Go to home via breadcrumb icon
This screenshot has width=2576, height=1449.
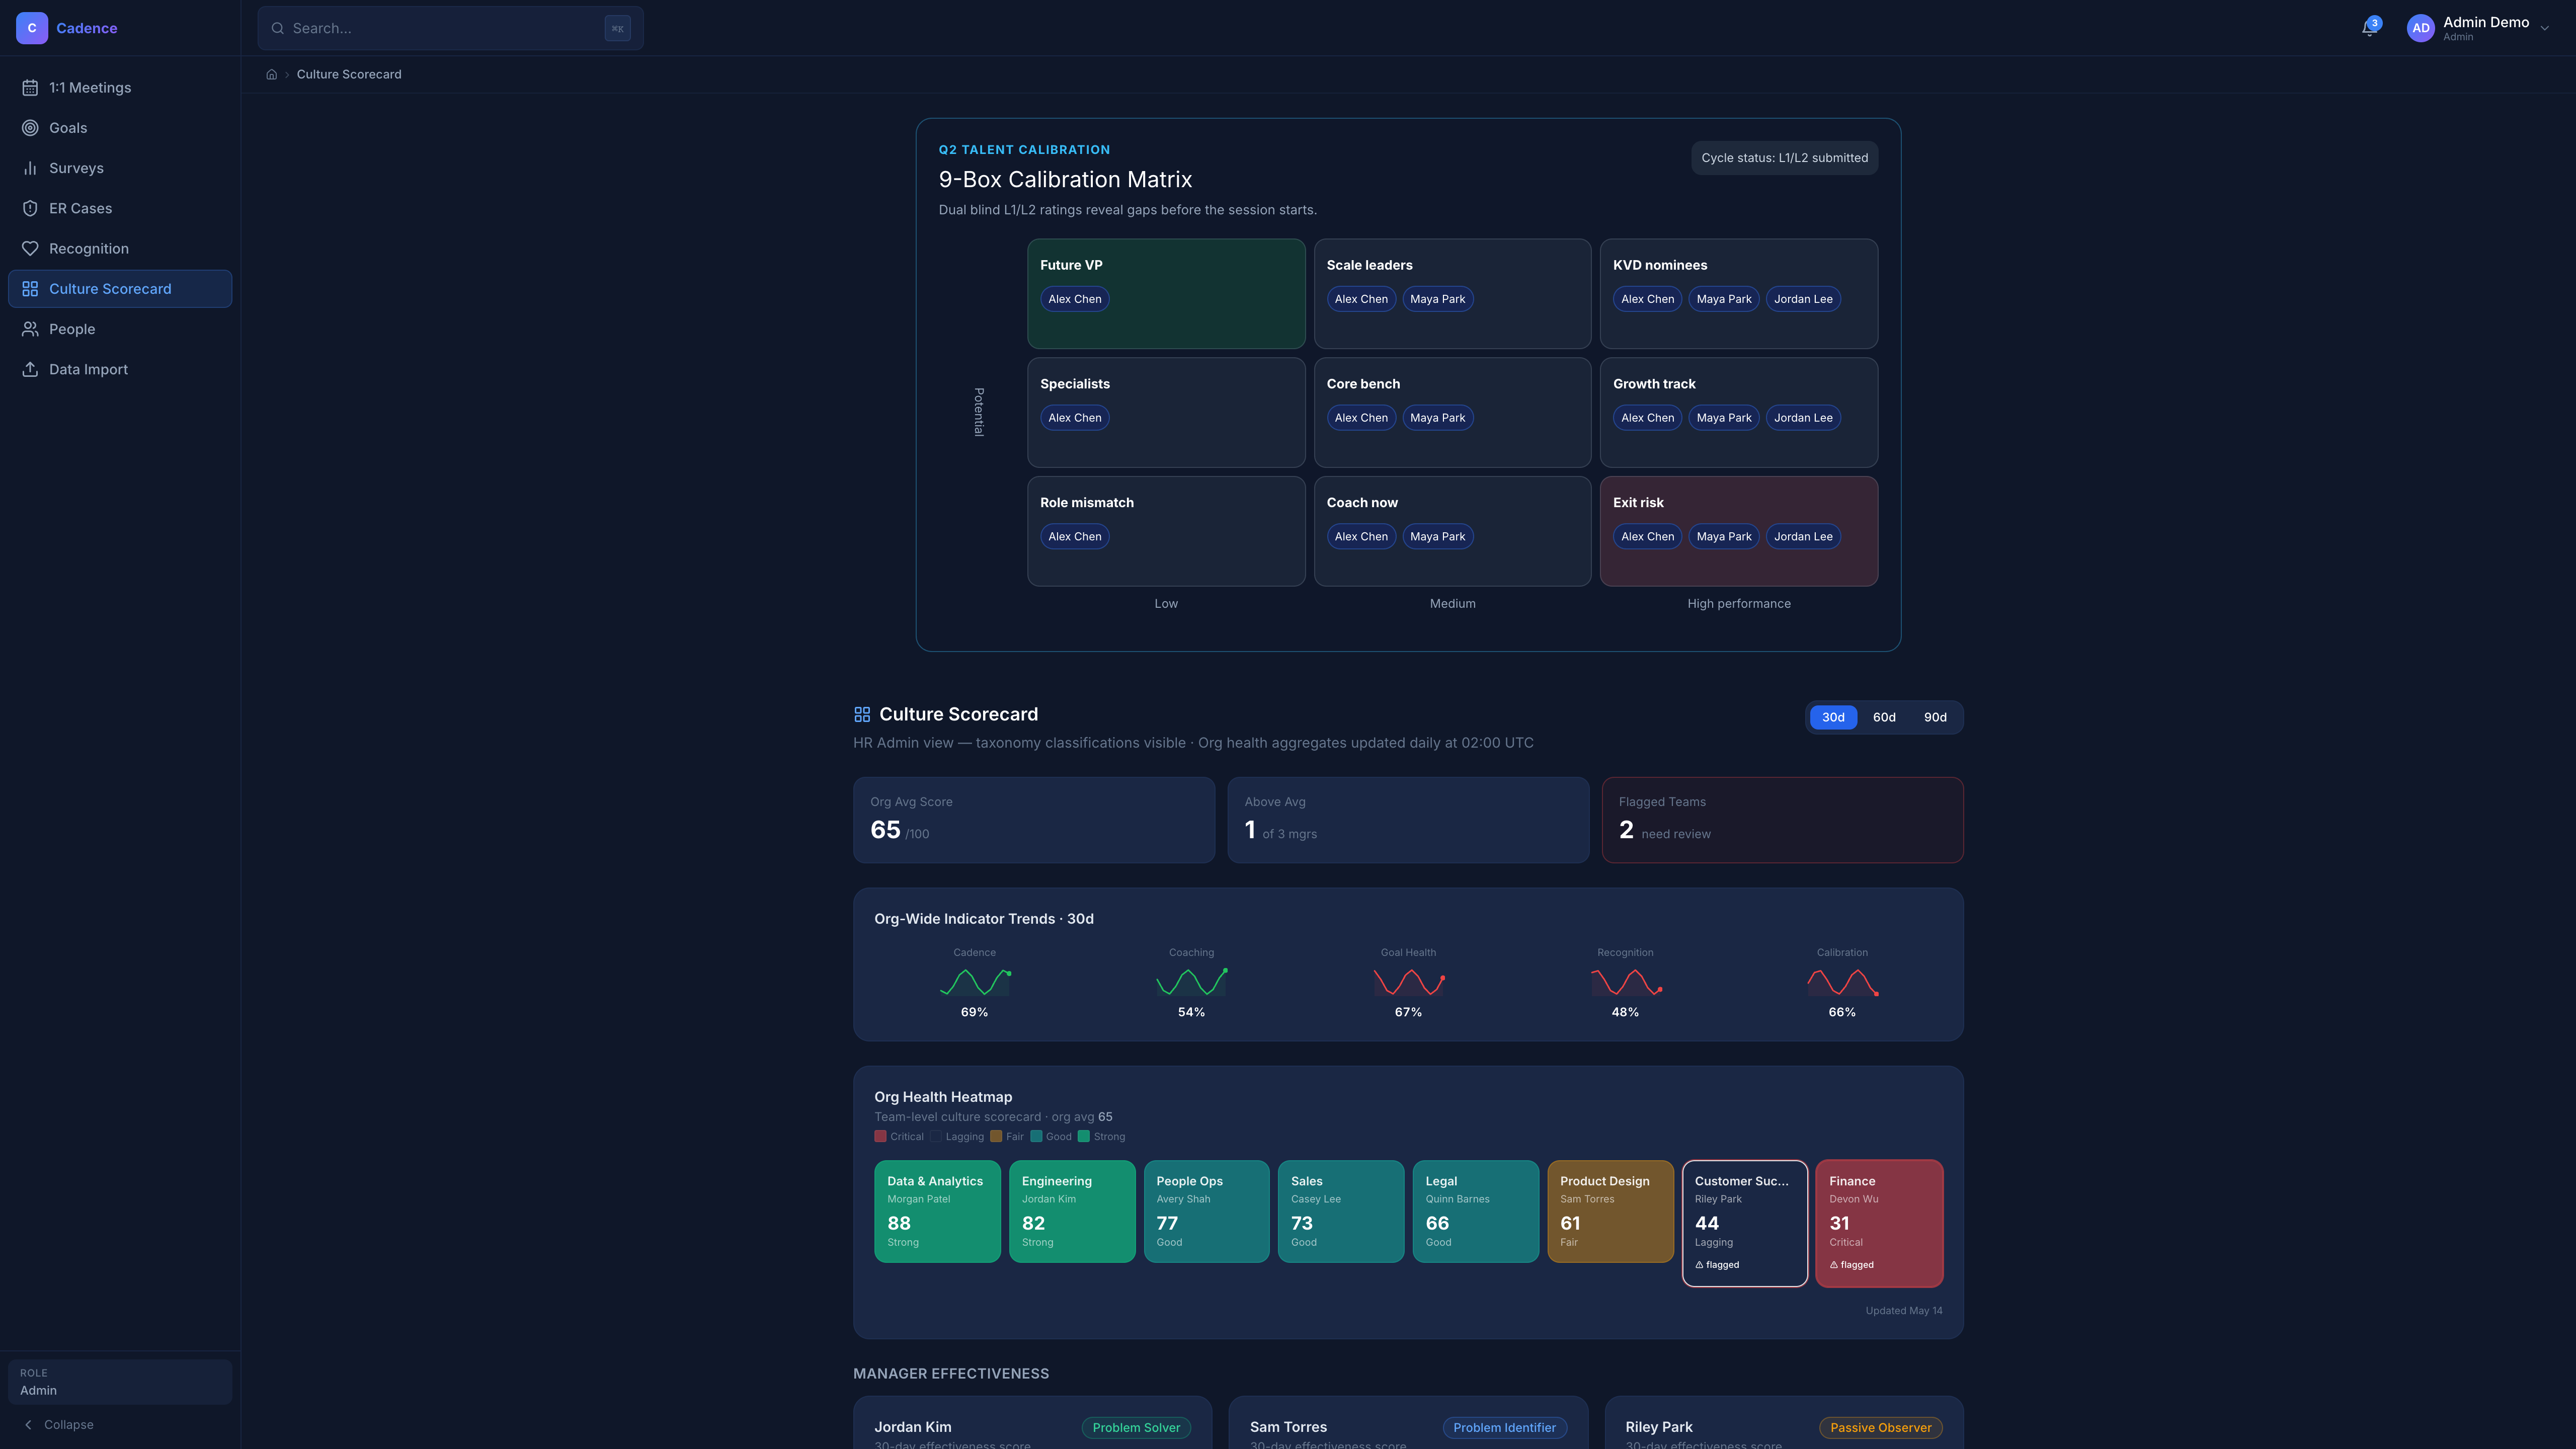(271, 74)
